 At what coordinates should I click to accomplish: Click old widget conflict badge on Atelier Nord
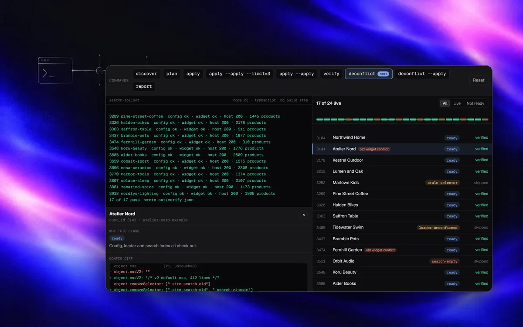click(374, 149)
